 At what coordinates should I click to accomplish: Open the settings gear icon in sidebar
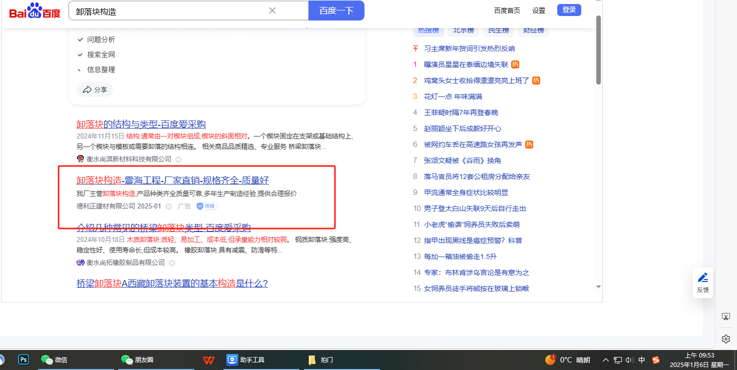point(725,339)
